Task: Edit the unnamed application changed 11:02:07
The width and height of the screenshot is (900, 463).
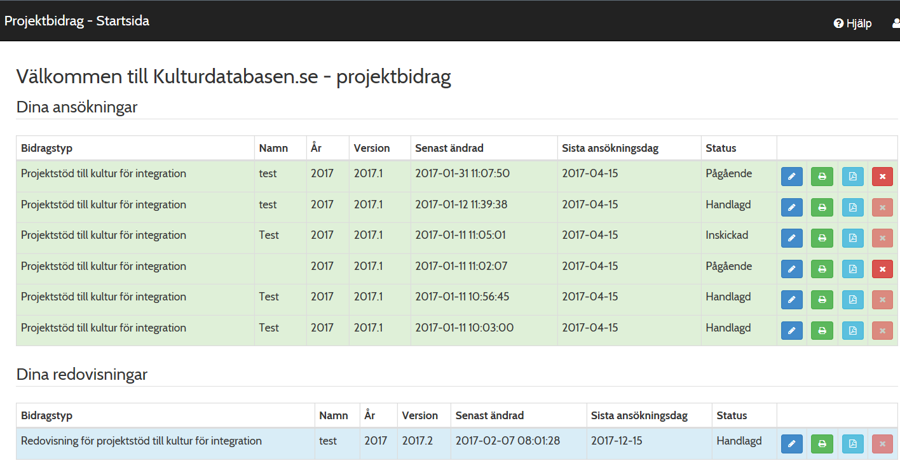Action: (791, 269)
